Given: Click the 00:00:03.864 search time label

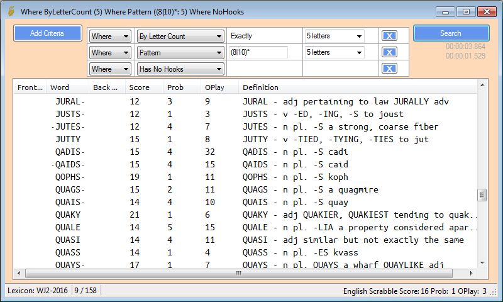Looking at the screenshot, I should [465, 47].
